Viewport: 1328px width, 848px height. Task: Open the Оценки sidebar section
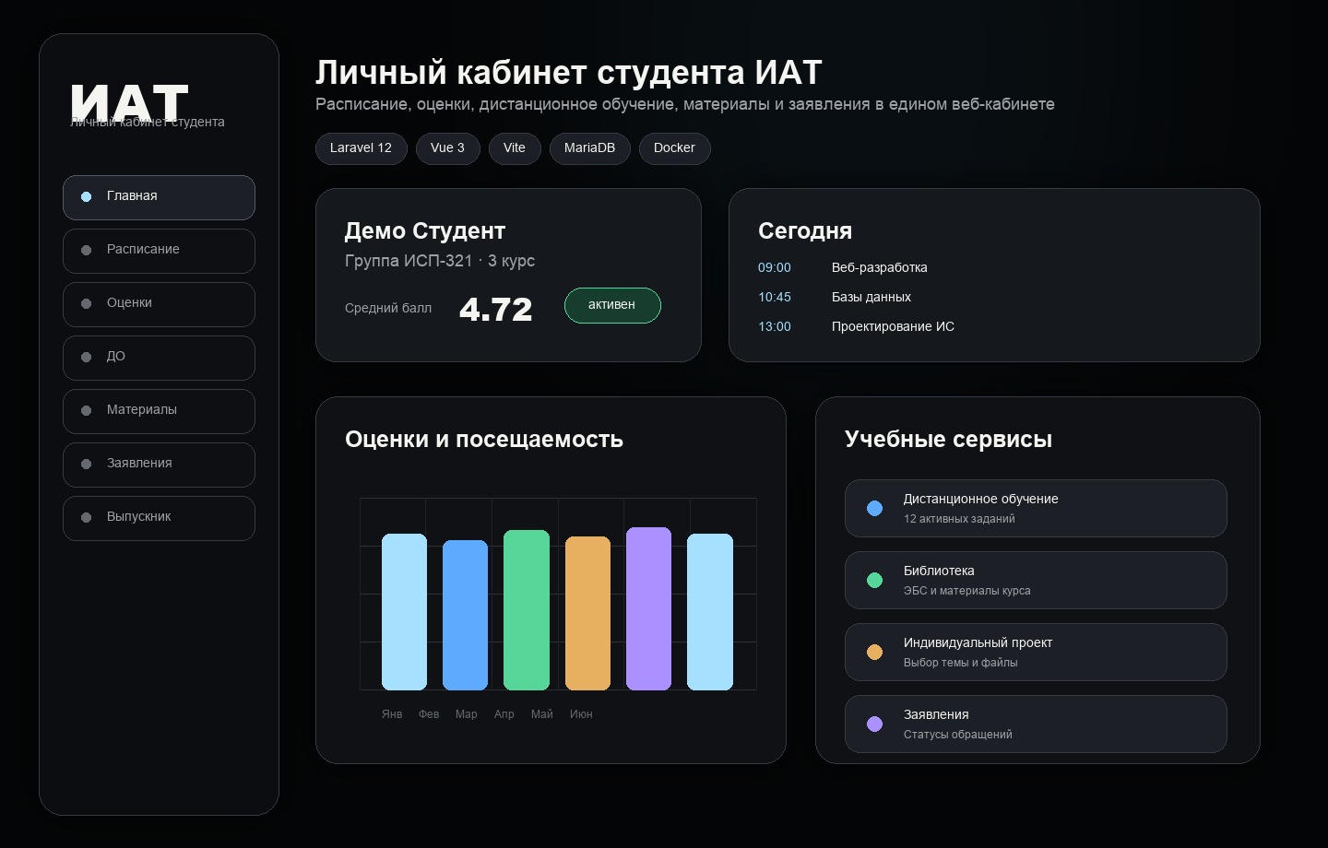coord(159,304)
